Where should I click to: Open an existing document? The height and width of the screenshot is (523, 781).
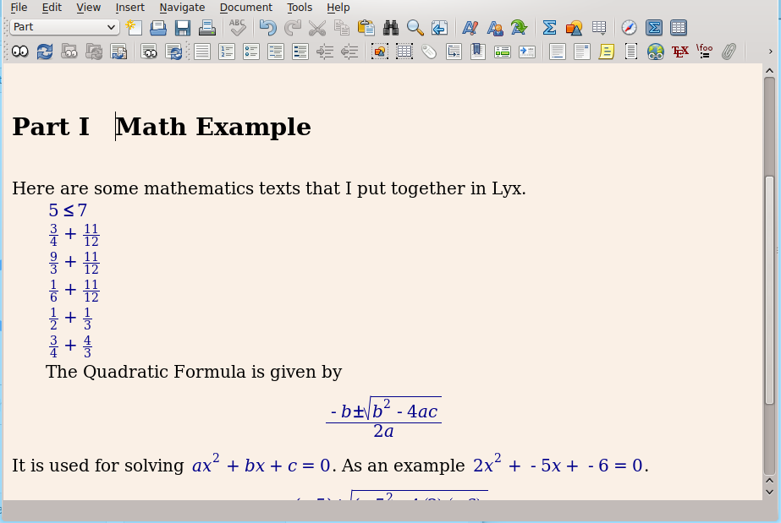(x=158, y=27)
